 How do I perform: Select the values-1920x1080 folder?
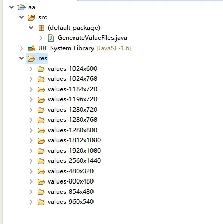[x=74, y=151]
